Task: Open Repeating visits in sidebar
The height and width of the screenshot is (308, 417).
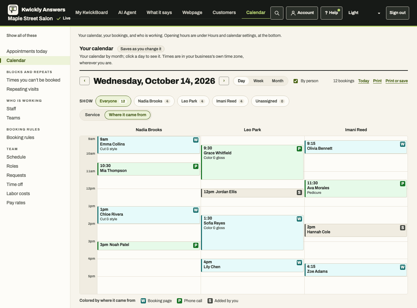Action: click(x=35, y=89)
